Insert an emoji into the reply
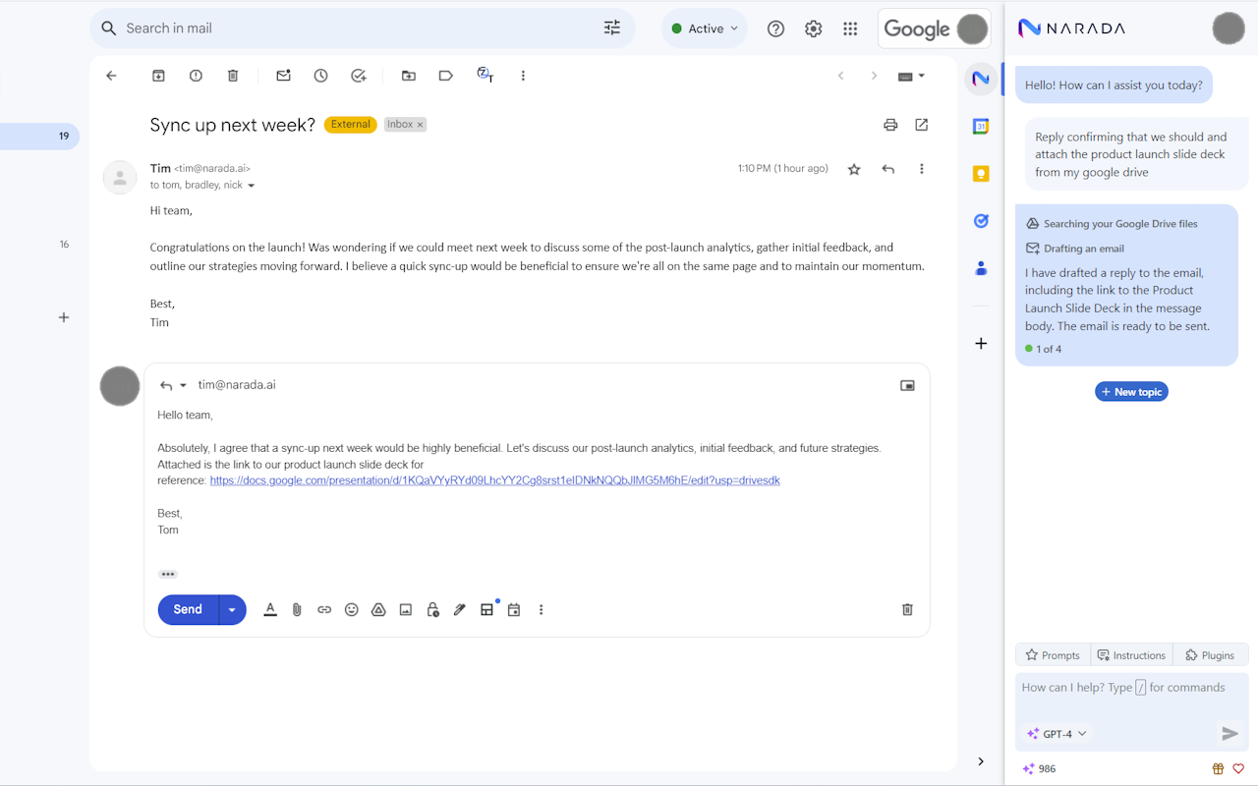1258x786 pixels. (x=351, y=609)
